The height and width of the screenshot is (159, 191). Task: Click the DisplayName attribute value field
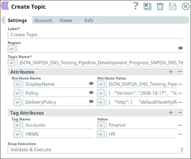pos(142,84)
